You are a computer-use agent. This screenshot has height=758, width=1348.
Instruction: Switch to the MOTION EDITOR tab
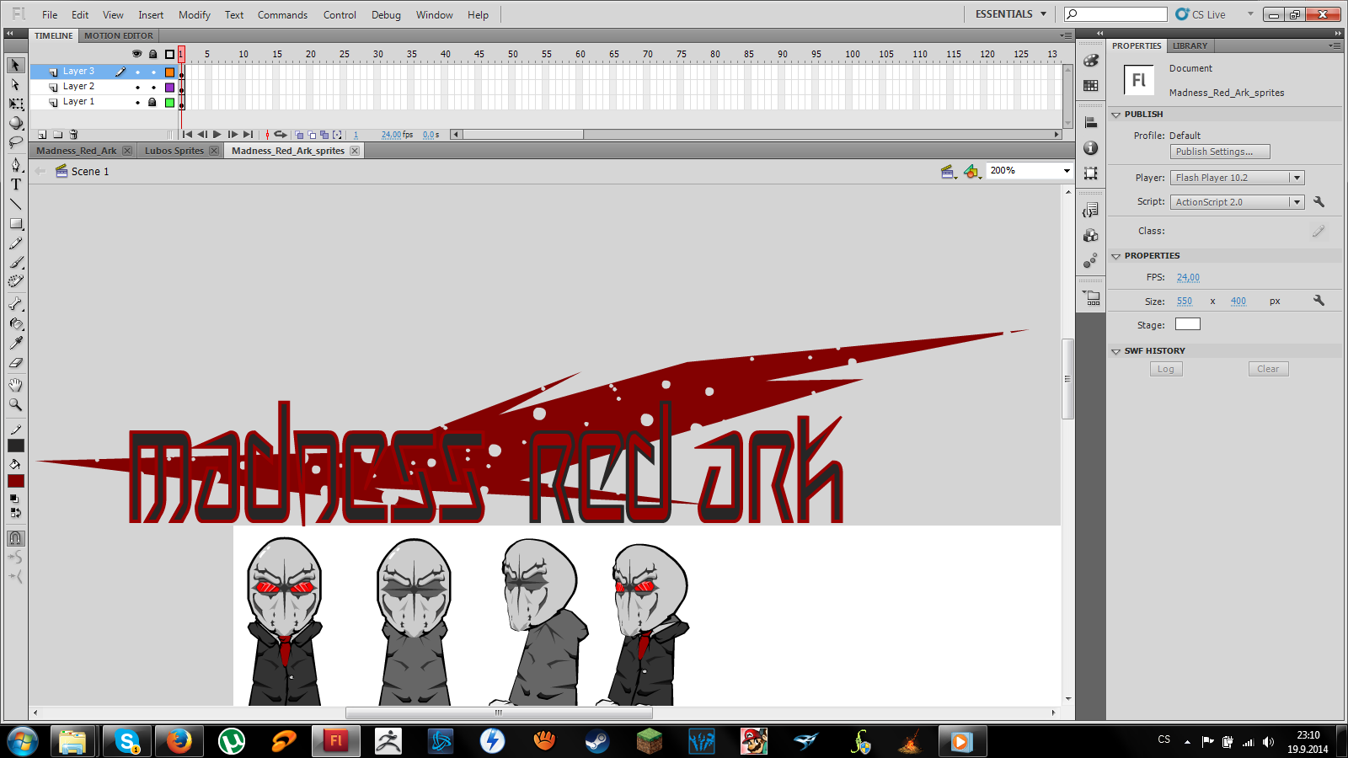[118, 35]
